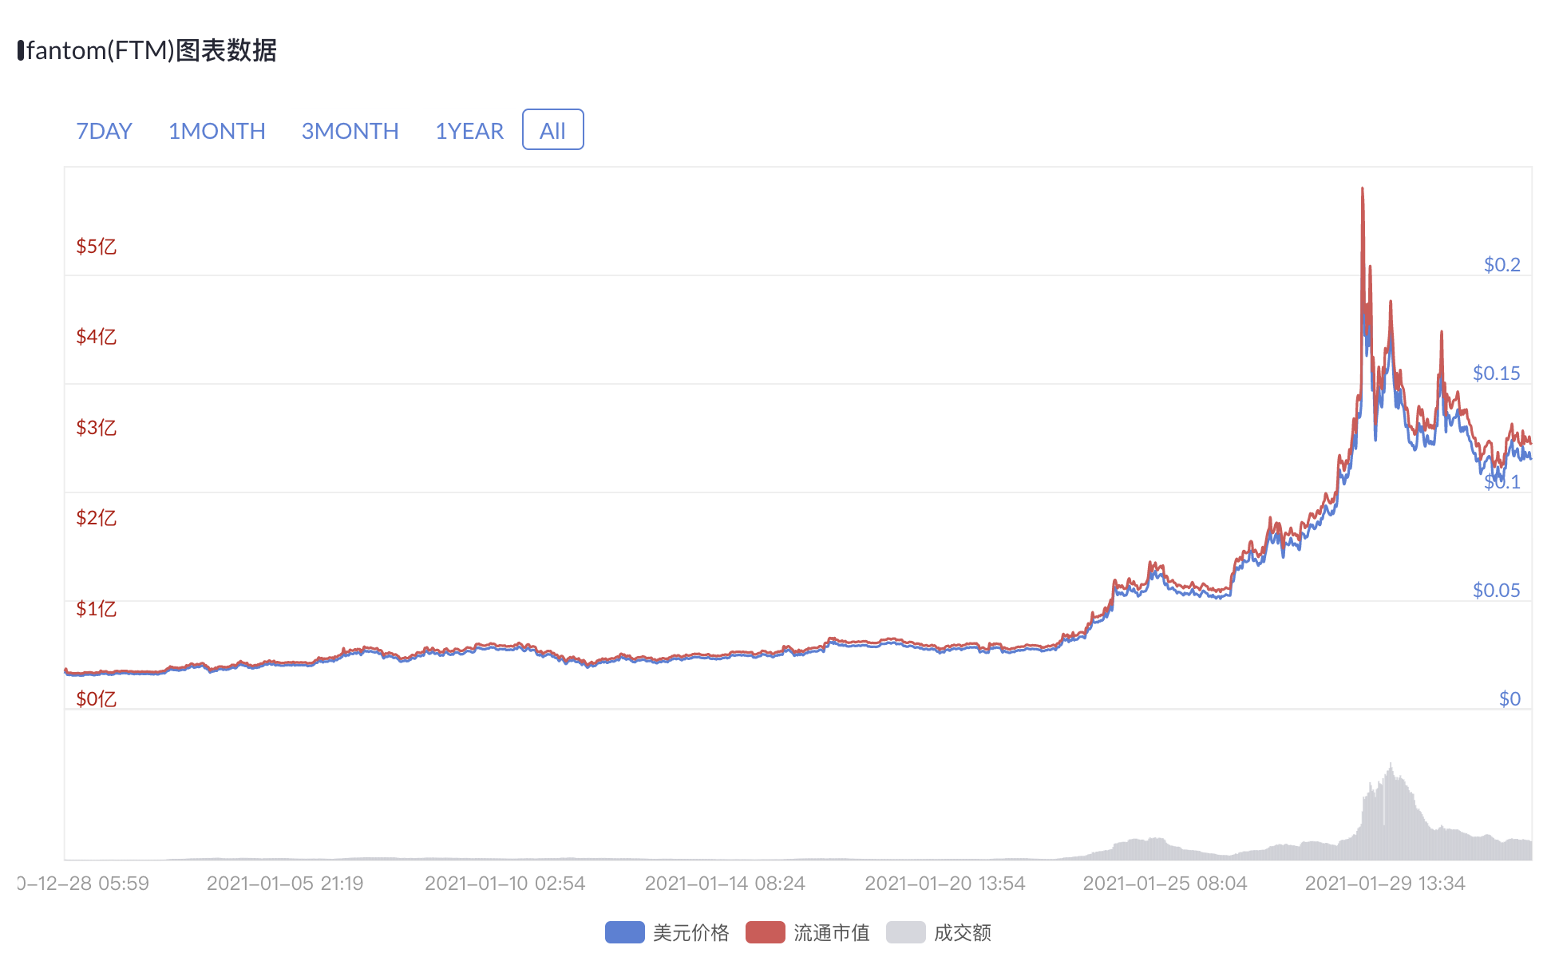This screenshot has width=1555, height=953.
Task: Choose the 1YEAR range option
Action: click(x=469, y=131)
